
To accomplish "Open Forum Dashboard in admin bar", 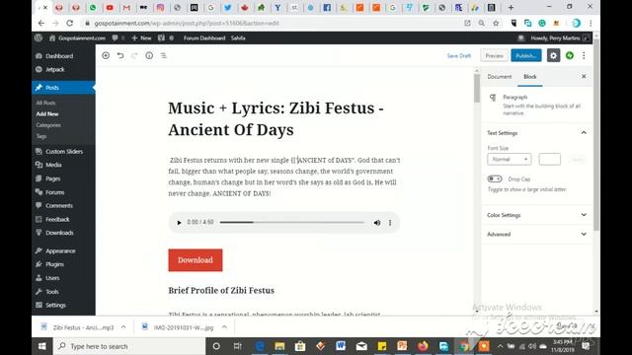I will coord(204,37).
